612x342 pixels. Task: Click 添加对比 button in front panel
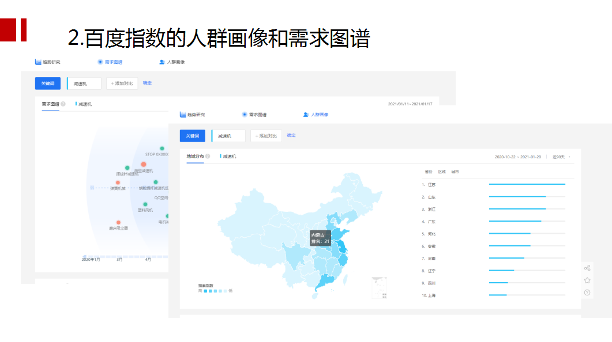tap(266, 136)
